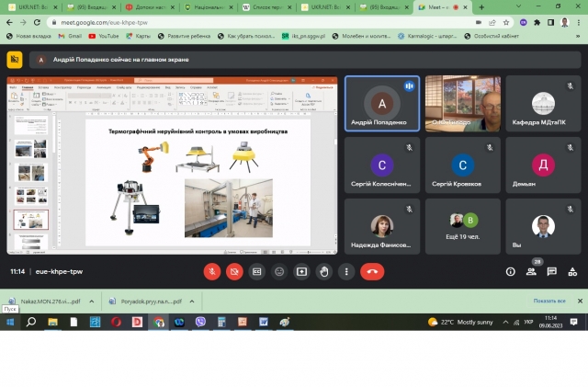This screenshot has width=588, height=387.
Task: Click the Показать все downloads button
Action: coord(549,301)
